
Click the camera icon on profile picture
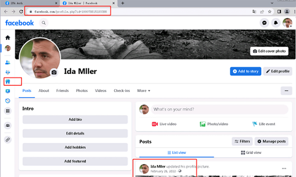pos(54,72)
